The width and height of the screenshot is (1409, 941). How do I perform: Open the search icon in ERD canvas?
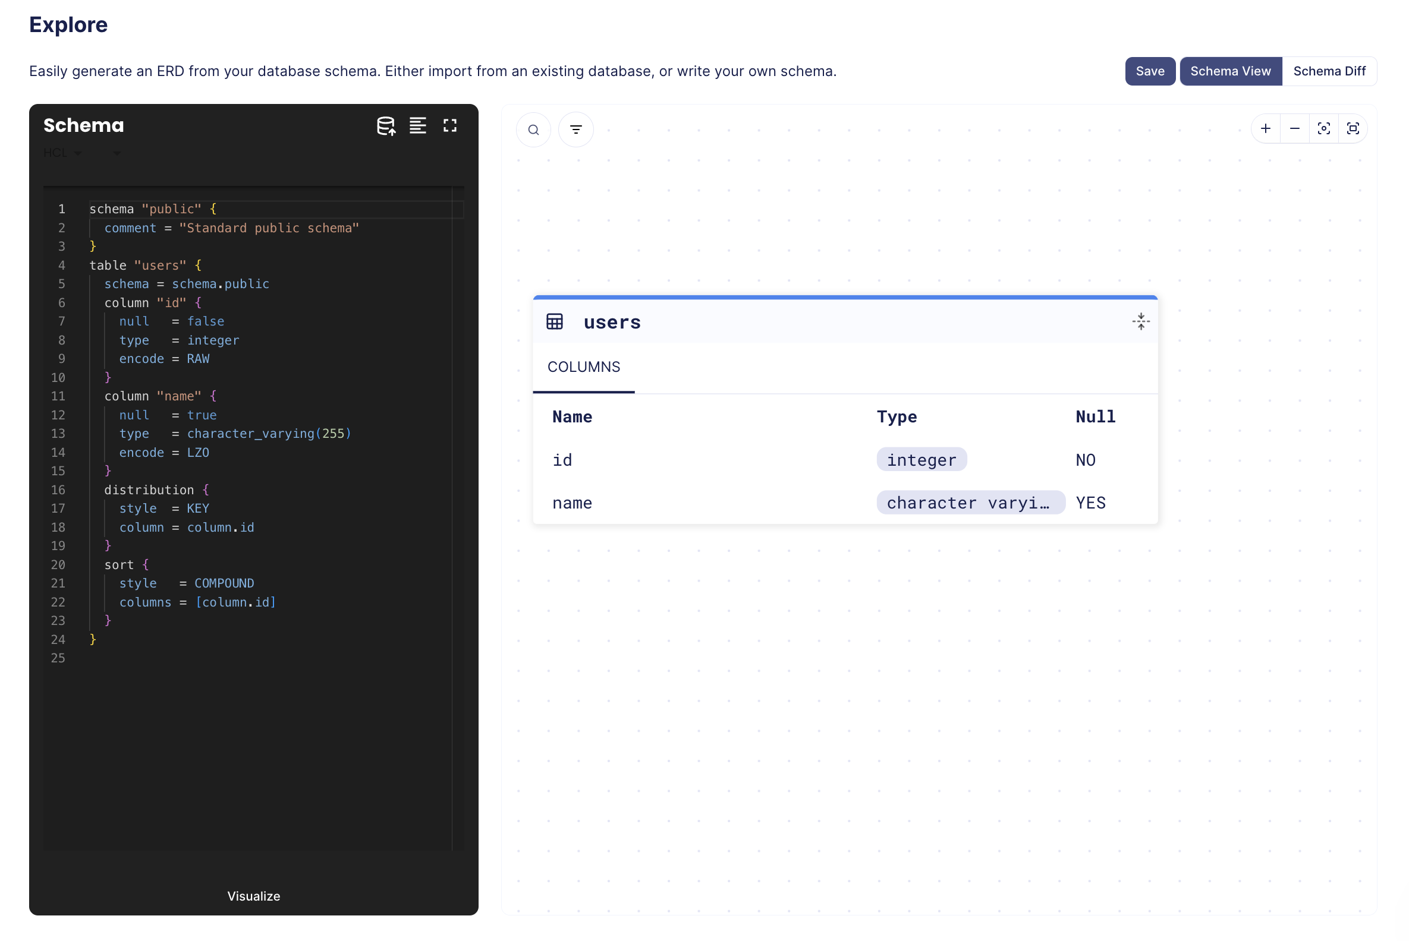[533, 130]
